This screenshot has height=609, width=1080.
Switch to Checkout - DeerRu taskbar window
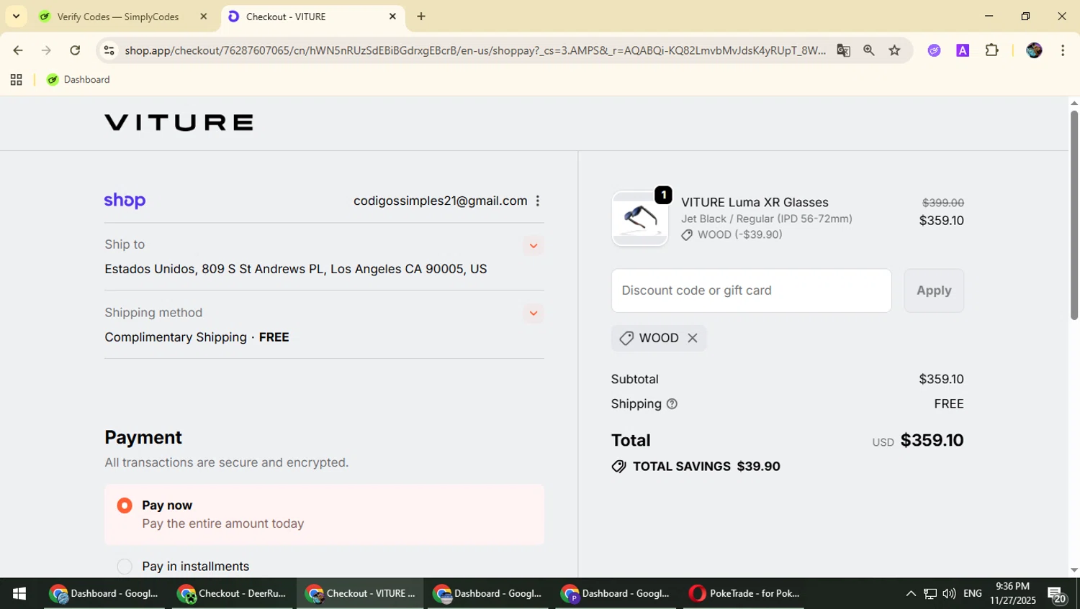pyautogui.click(x=233, y=593)
